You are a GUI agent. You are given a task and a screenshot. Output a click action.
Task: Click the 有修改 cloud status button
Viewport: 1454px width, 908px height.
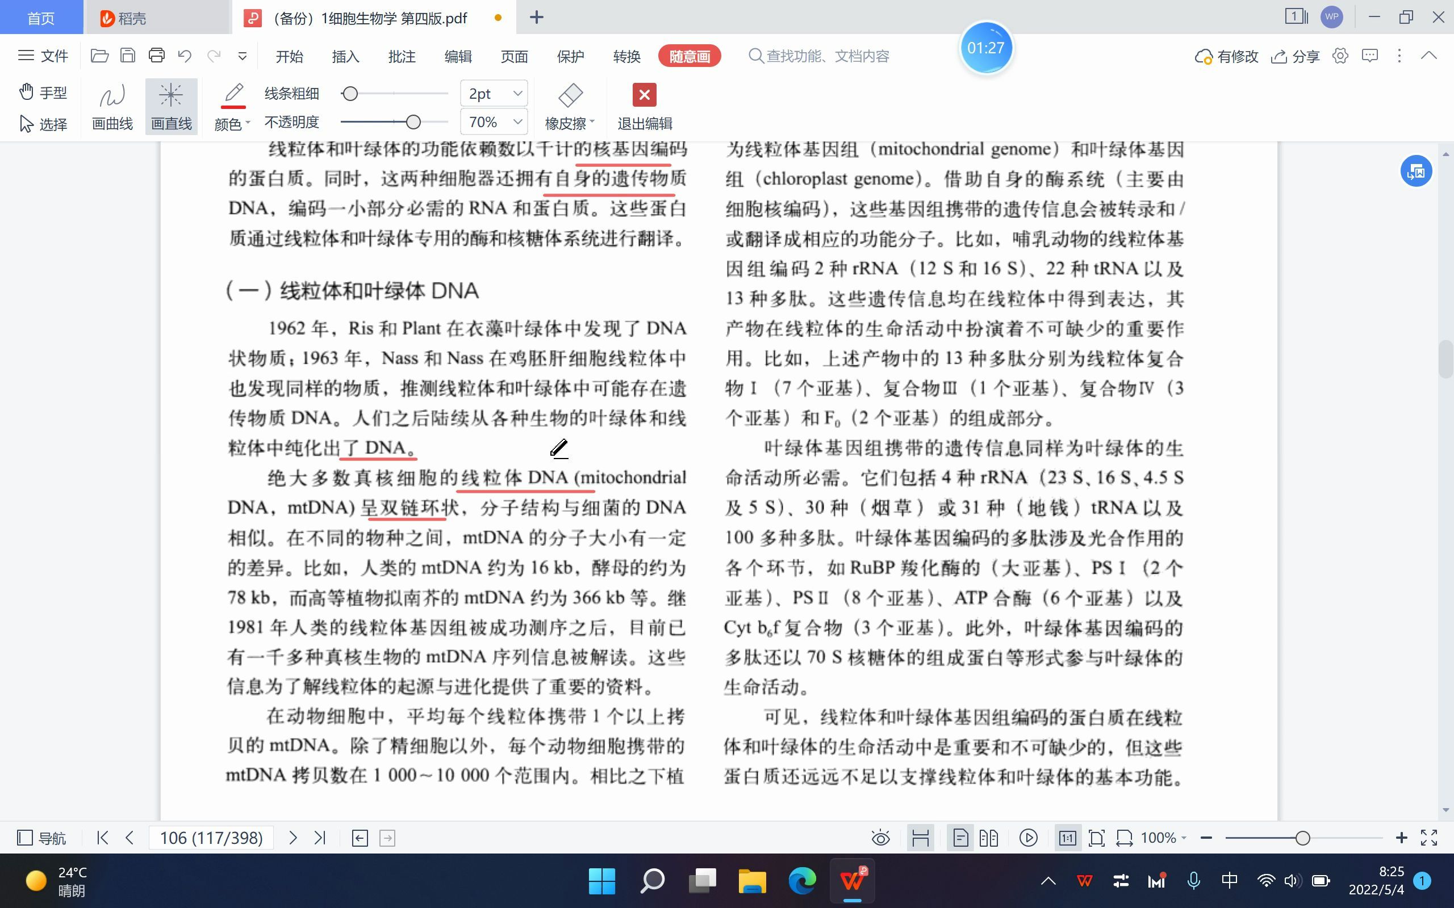pyautogui.click(x=1226, y=56)
